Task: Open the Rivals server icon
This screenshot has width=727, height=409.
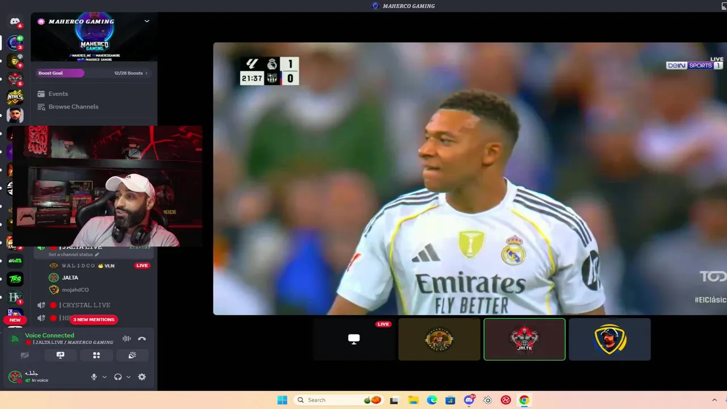Action: pyautogui.click(x=15, y=261)
